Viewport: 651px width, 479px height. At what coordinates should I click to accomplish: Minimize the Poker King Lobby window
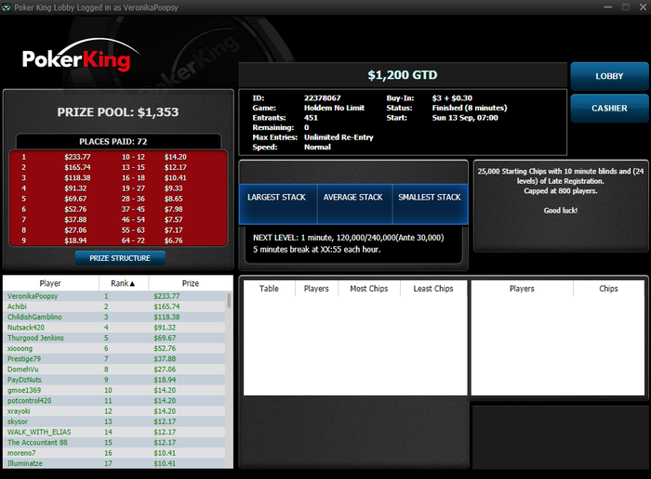608,7
